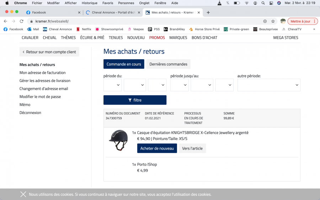Click the Spotlight search icon in menu bar

pyautogui.click(x=263, y=3)
